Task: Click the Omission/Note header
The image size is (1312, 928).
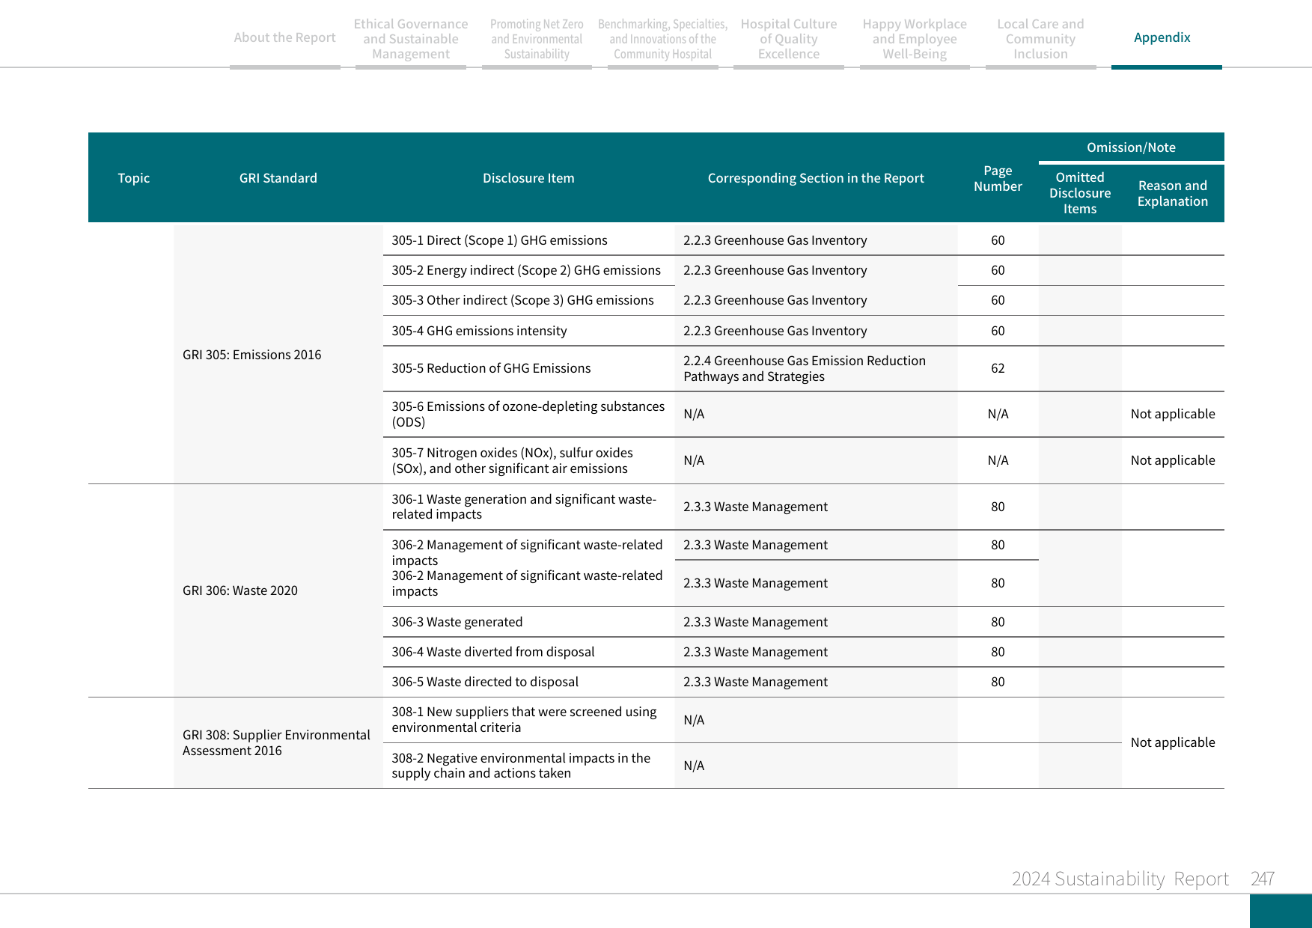Action: tap(1131, 147)
